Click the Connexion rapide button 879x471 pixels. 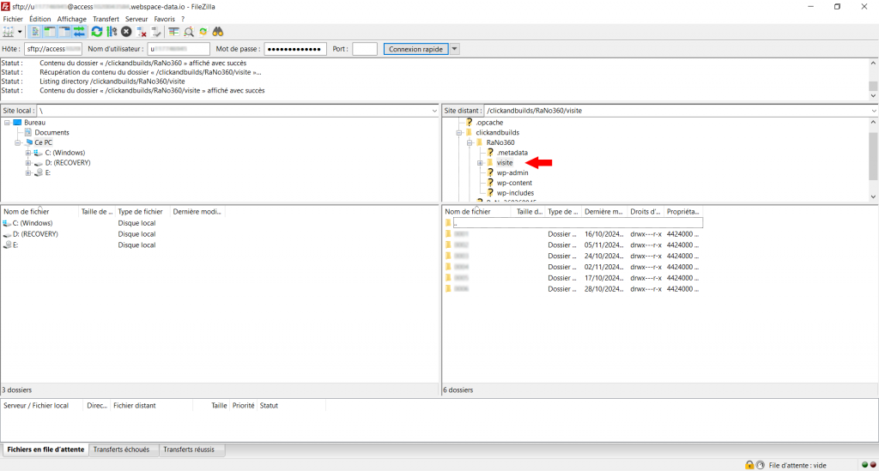pyautogui.click(x=415, y=49)
